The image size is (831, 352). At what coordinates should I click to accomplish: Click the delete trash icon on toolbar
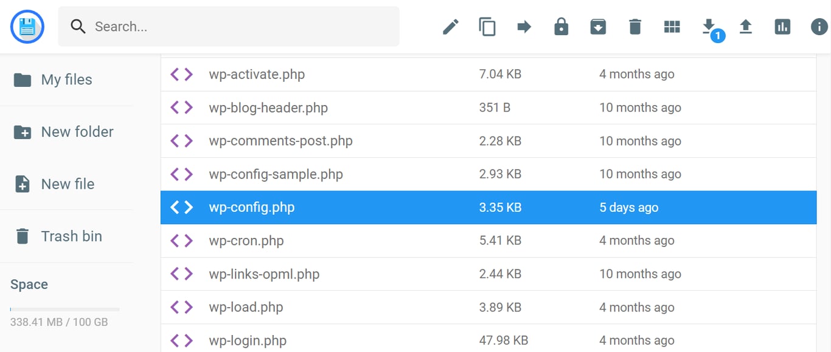(x=635, y=26)
